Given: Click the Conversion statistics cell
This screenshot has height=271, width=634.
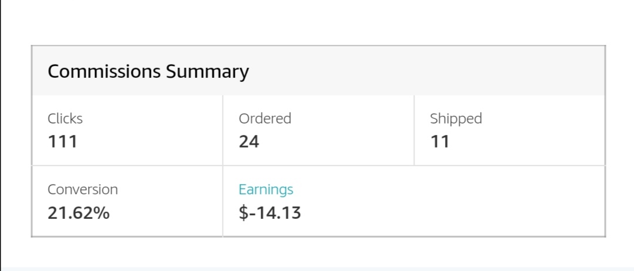Looking at the screenshot, I should pos(127,201).
